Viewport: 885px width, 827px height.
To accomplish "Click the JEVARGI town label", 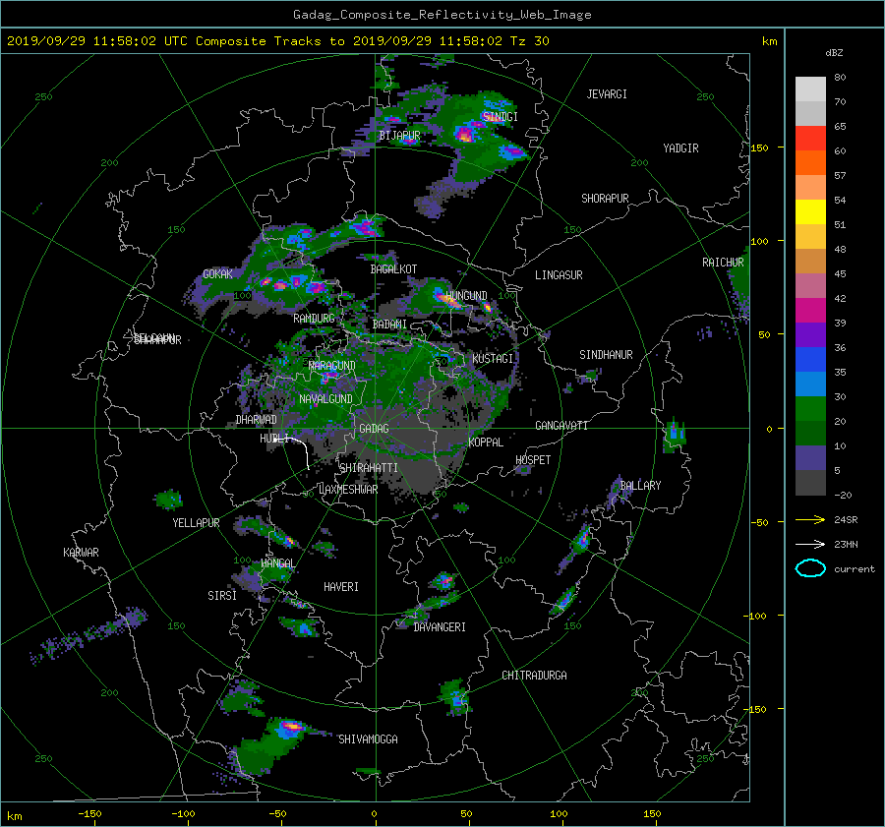I will click(x=607, y=94).
